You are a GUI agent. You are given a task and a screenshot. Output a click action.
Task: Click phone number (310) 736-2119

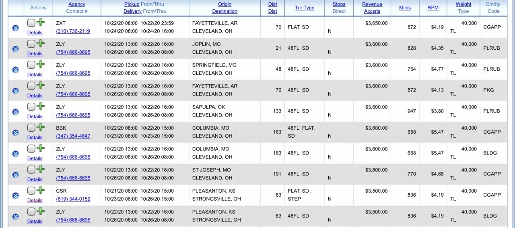pyautogui.click(x=73, y=31)
